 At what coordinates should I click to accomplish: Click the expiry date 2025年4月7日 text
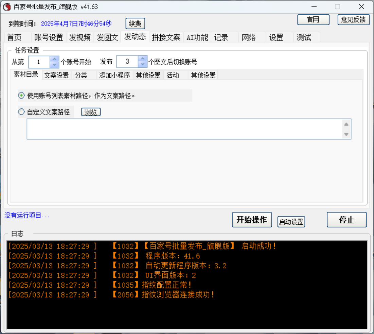point(76,24)
